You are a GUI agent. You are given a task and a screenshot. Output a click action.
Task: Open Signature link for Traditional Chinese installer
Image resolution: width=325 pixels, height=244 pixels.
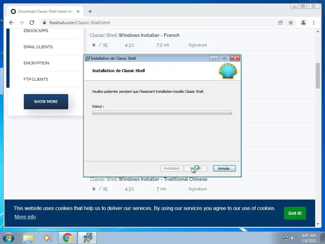pos(197,189)
